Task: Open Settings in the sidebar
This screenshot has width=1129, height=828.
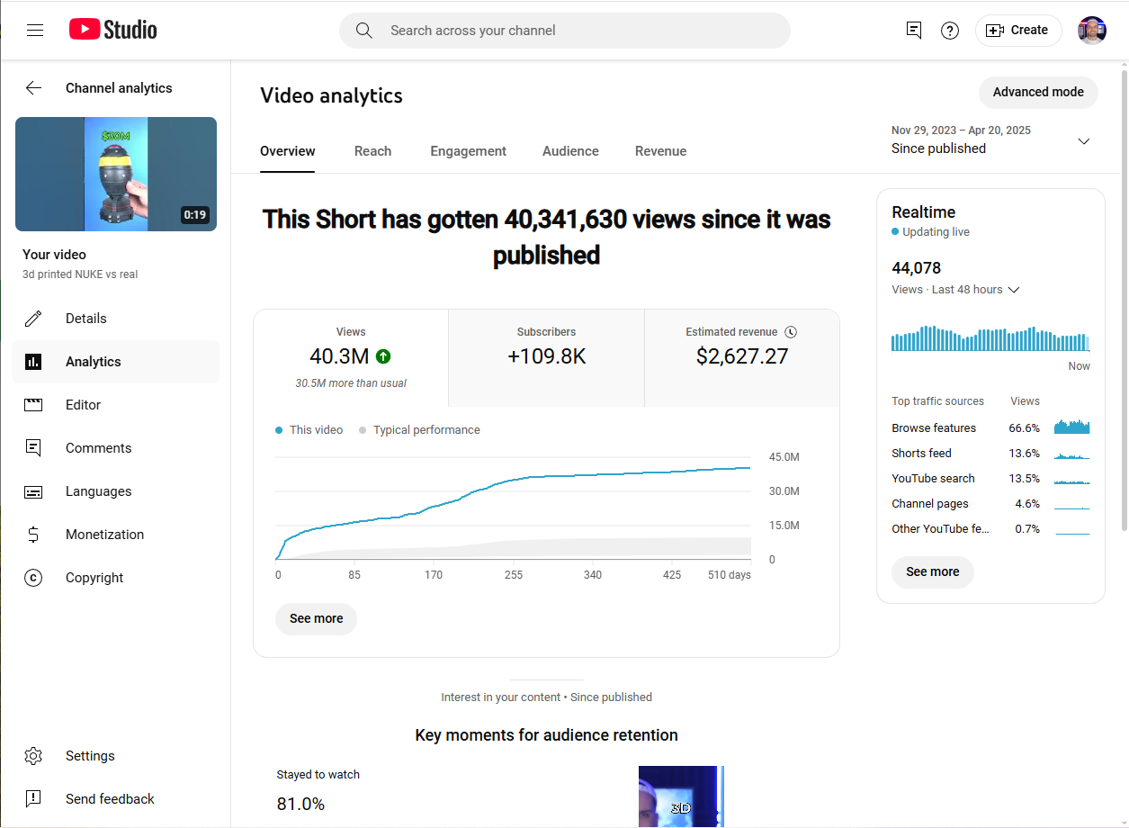Action: 115,756
